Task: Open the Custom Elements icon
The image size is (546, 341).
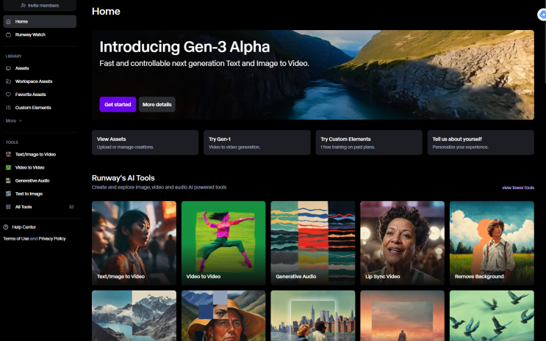Action: click(x=8, y=108)
